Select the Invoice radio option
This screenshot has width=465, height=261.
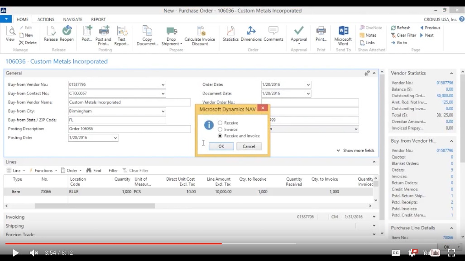pyautogui.click(x=220, y=129)
